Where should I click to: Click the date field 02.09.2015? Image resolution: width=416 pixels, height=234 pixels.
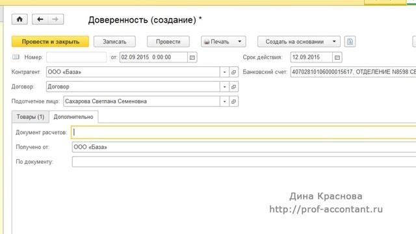point(153,57)
